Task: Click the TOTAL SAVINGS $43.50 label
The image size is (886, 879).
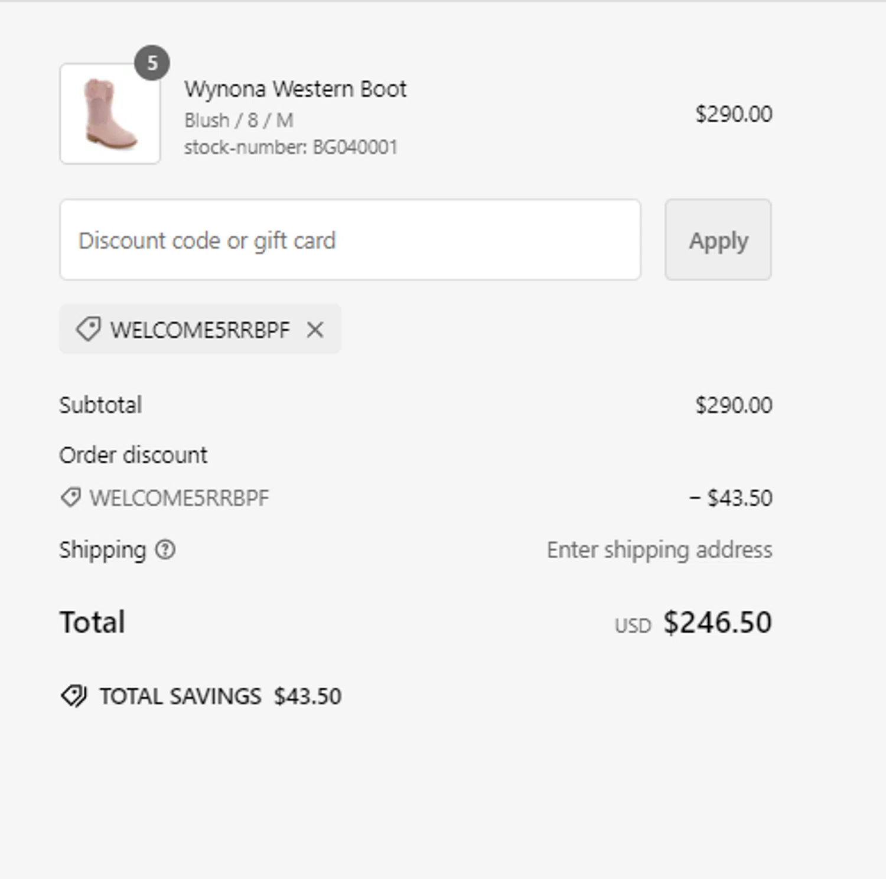Action: coord(220,696)
